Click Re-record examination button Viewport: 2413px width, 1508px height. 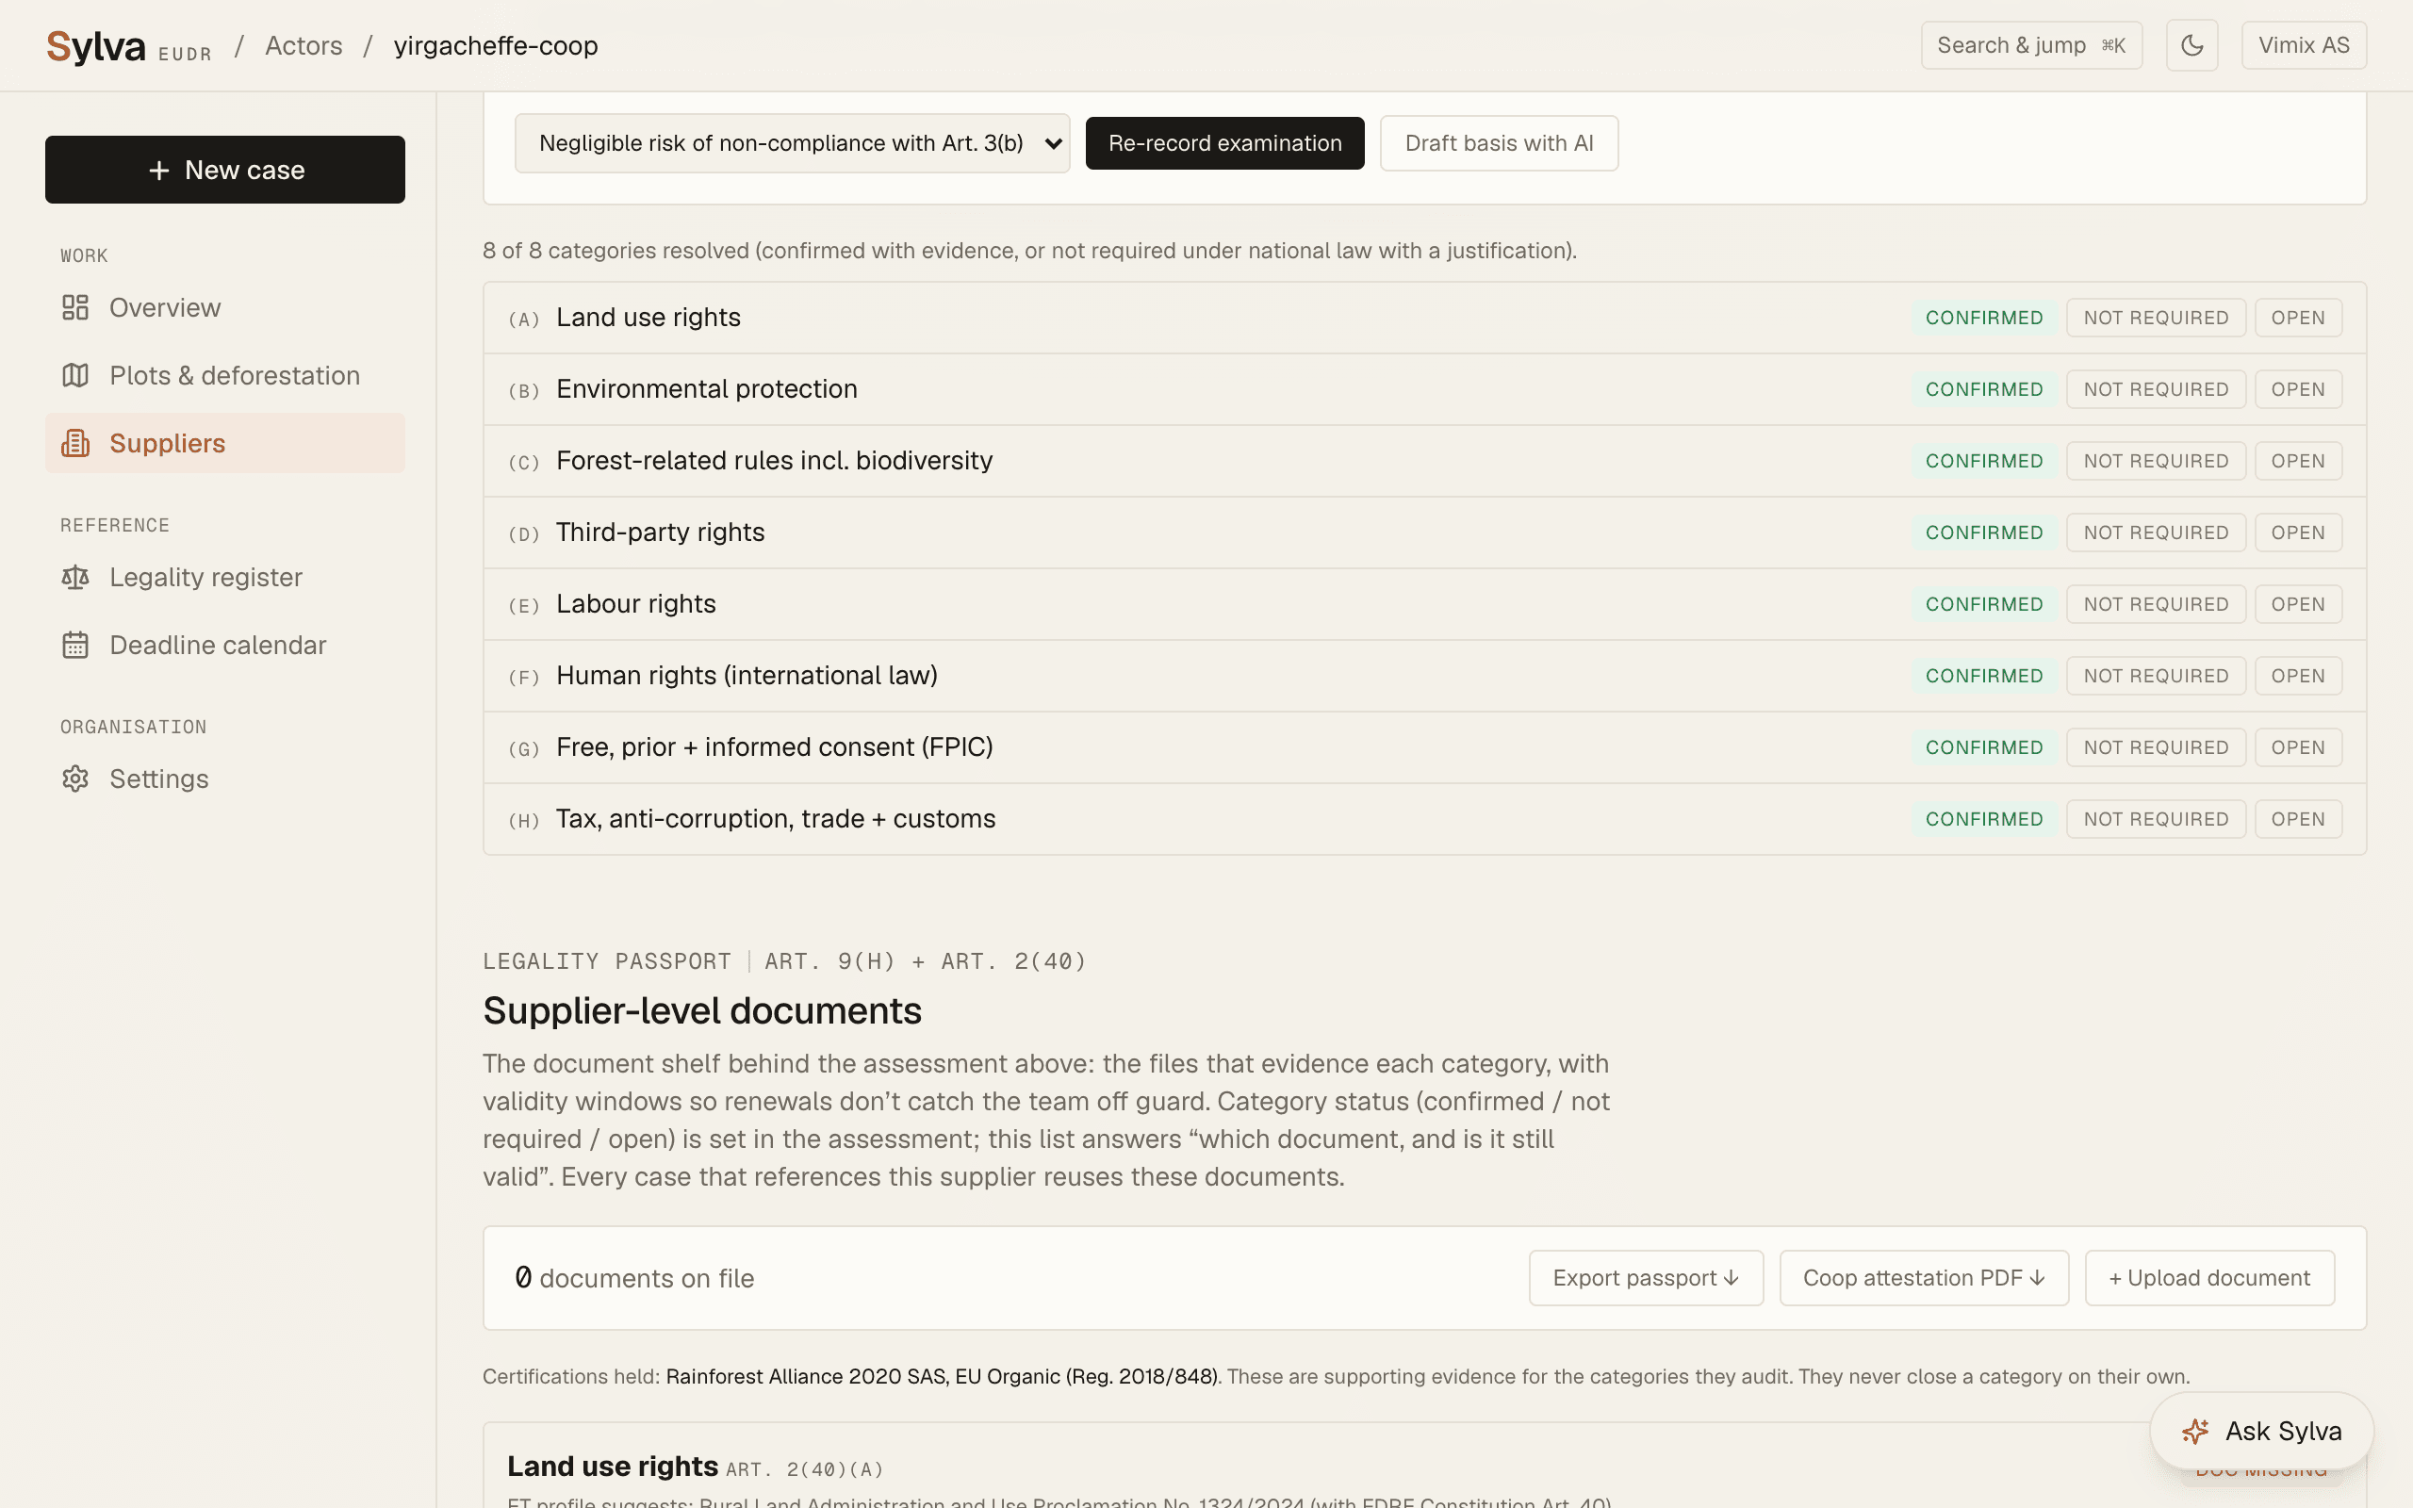coord(1224,143)
